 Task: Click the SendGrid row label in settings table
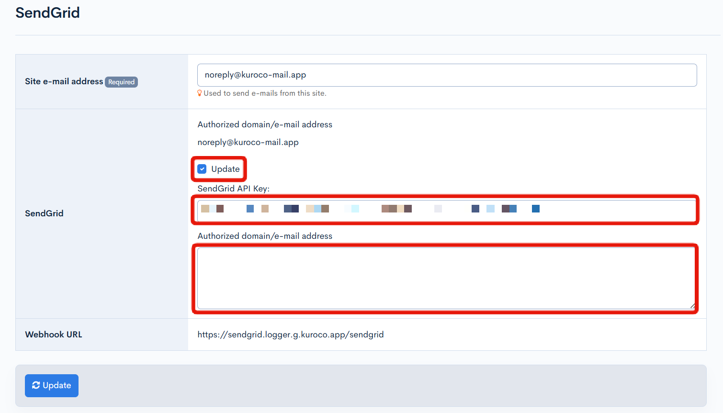[x=44, y=213]
